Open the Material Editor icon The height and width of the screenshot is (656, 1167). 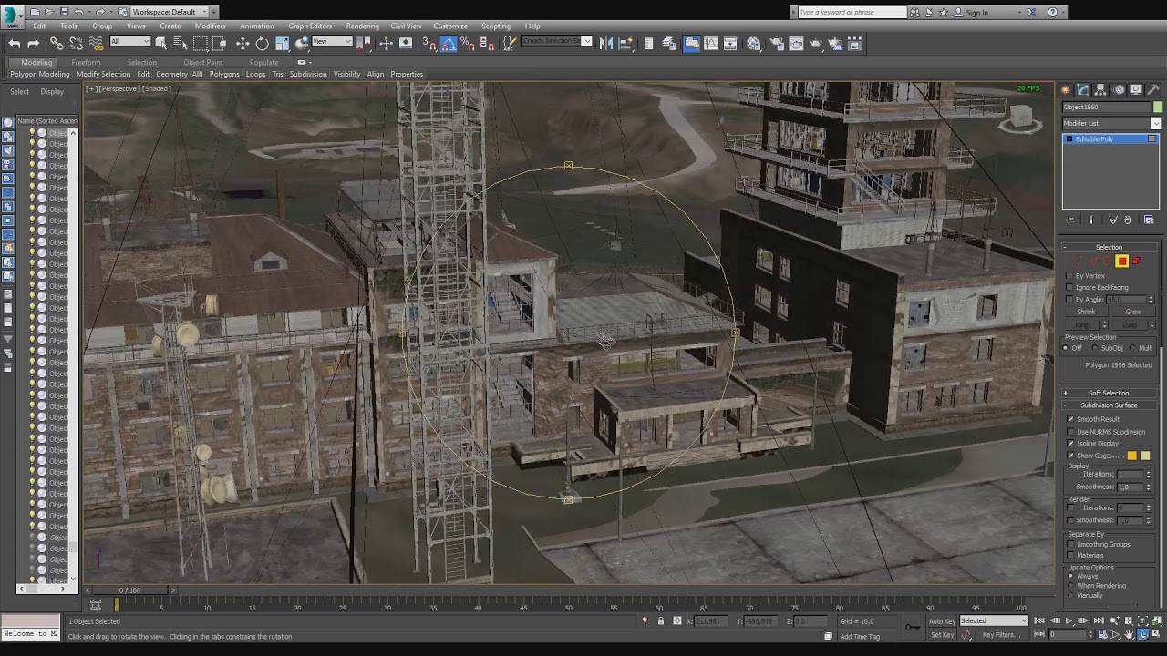click(x=754, y=44)
